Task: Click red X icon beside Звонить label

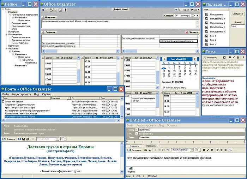Action: coord(187,32)
